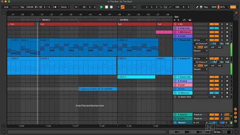Solo the 4 Loops track
The image size is (240, 135).
[x=222, y=36]
